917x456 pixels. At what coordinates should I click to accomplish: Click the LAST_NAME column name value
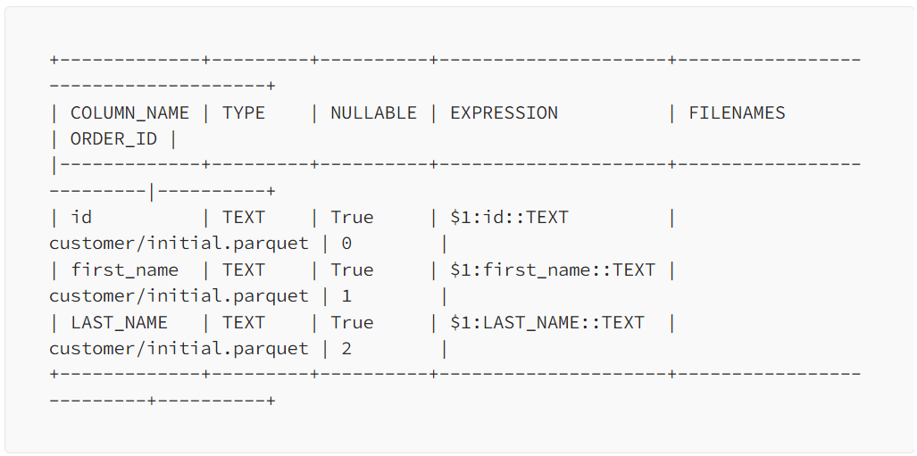click(x=120, y=323)
